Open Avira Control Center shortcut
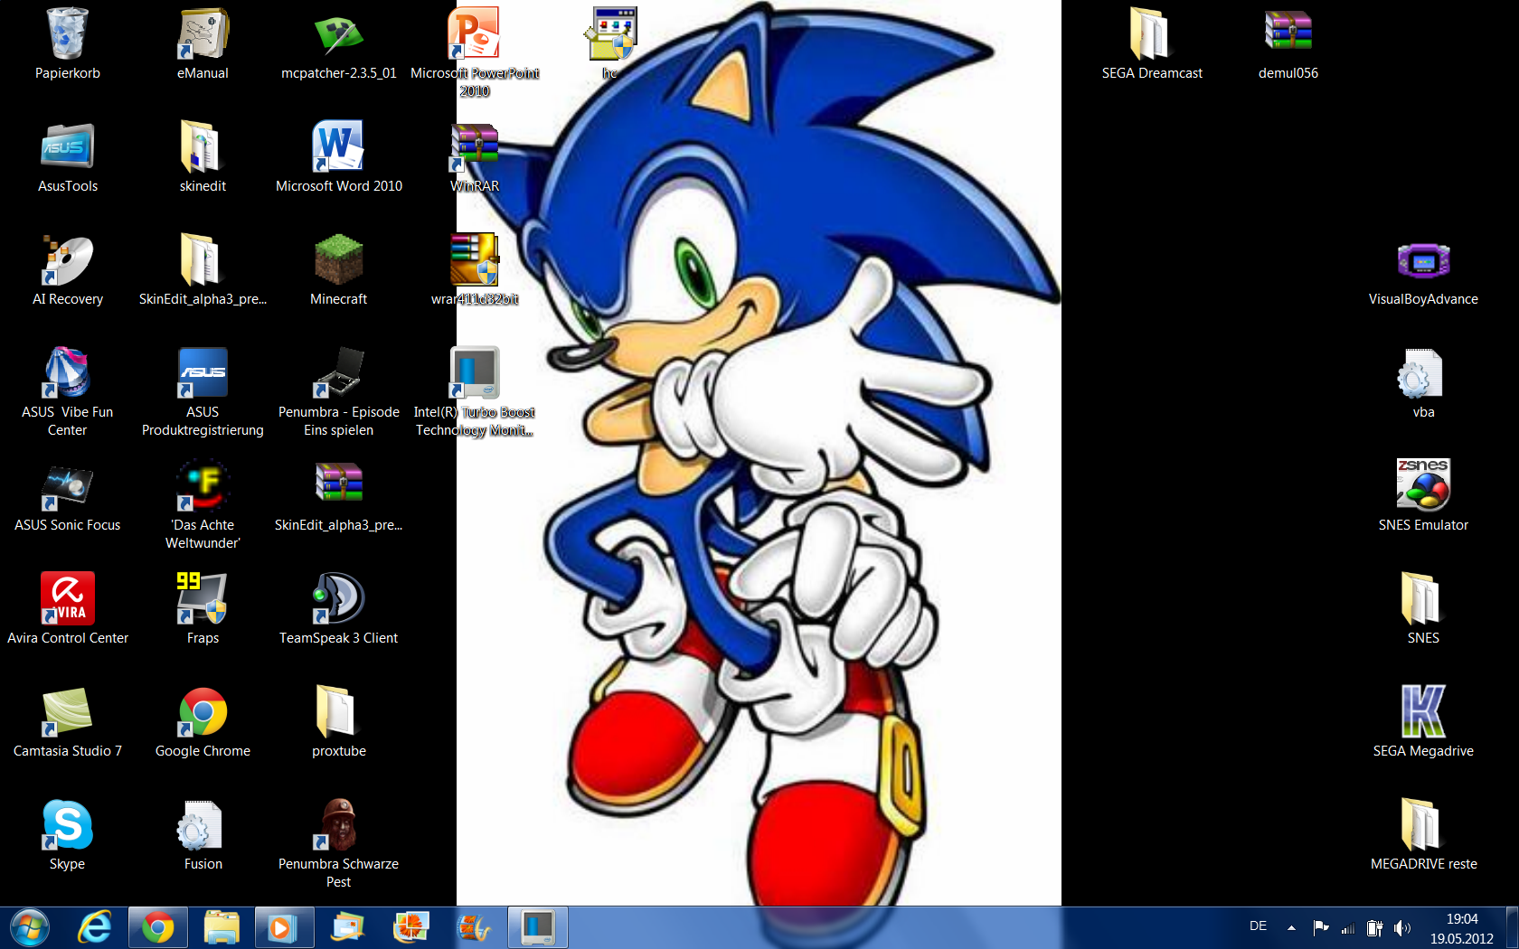The image size is (1519, 949). (67, 599)
